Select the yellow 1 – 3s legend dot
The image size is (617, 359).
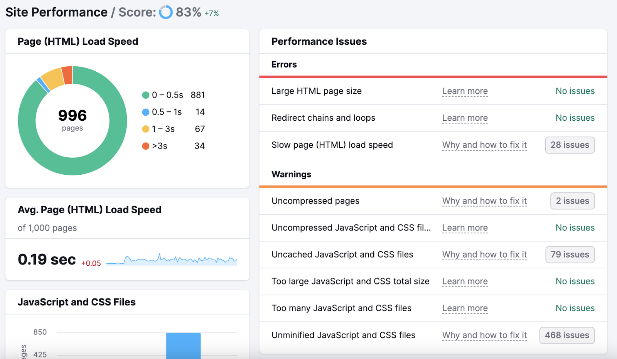[x=145, y=129]
